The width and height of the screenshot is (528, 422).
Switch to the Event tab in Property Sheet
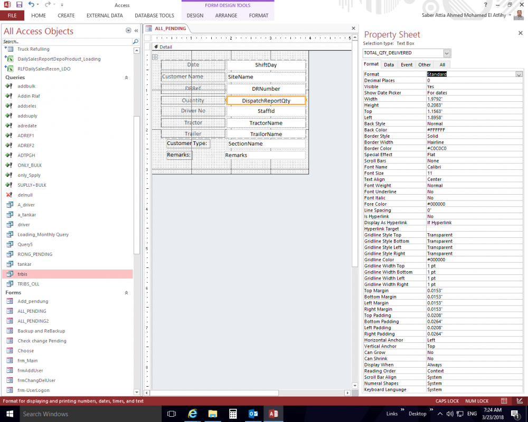point(407,64)
